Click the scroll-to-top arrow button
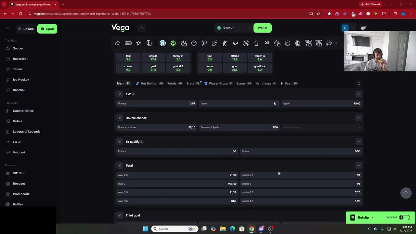This screenshot has height=234, width=416. pyautogui.click(x=406, y=193)
